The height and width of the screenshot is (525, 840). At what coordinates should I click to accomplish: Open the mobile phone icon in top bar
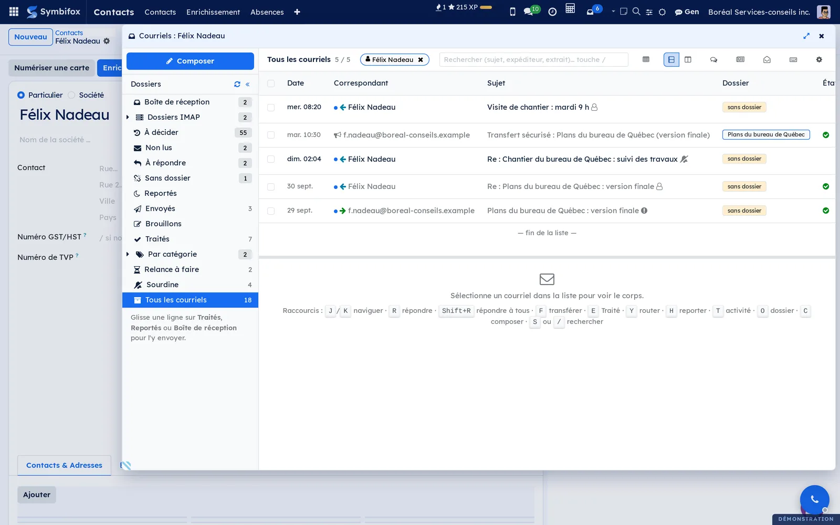coord(512,12)
